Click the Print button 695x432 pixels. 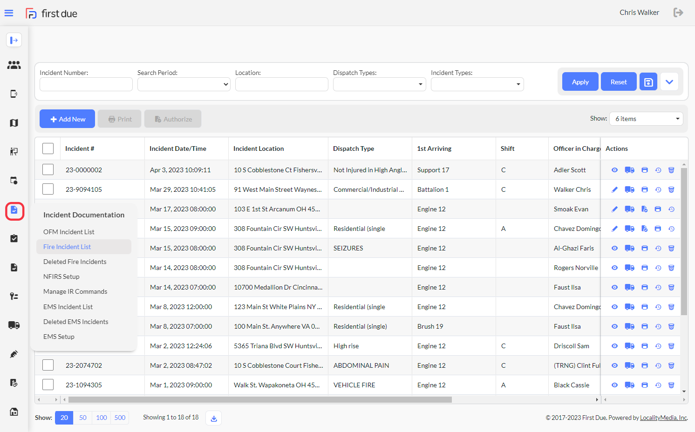(x=120, y=119)
